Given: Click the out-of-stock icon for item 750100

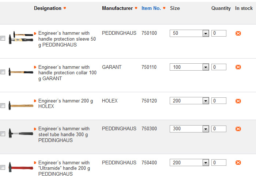Looking at the screenshot, I should [x=238, y=33].
